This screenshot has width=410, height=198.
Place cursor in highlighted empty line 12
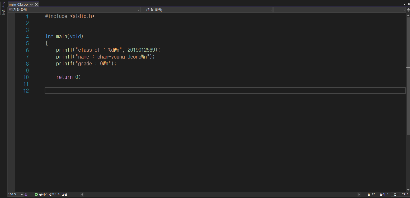(225, 91)
